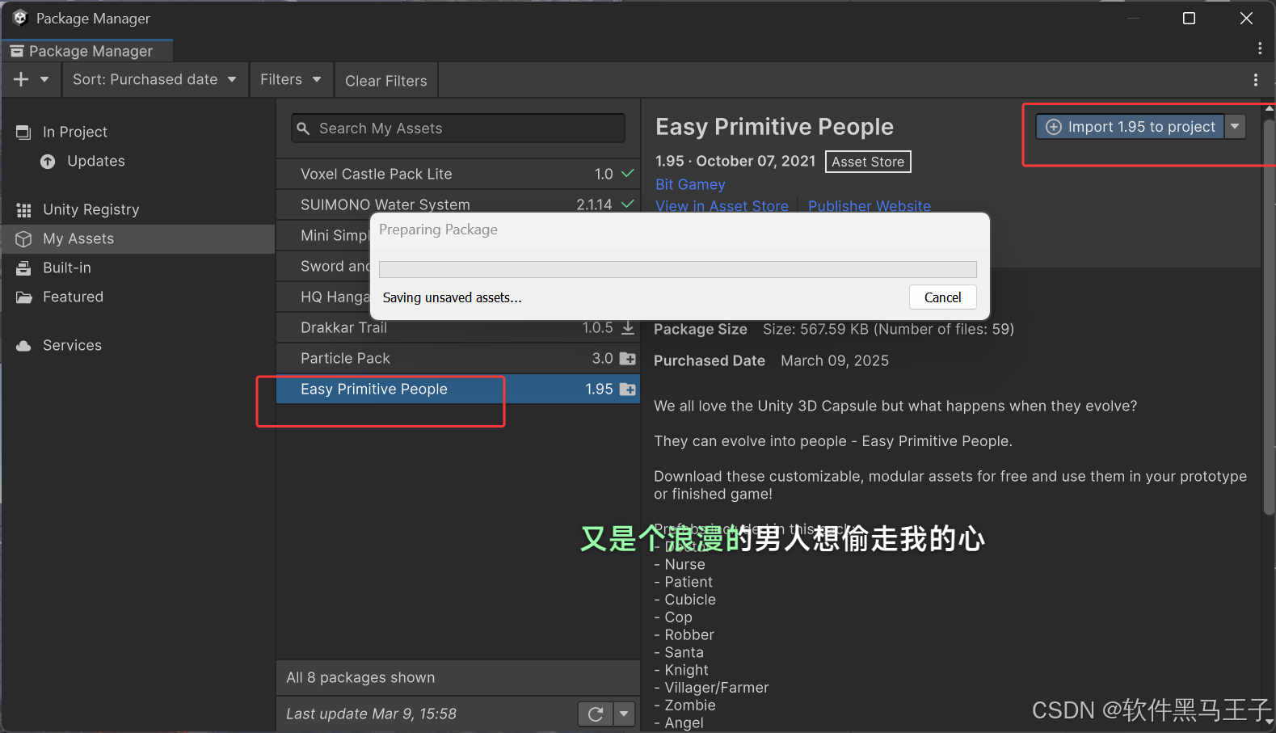Select Particle Pack package
This screenshot has width=1276, height=733.
458,358
